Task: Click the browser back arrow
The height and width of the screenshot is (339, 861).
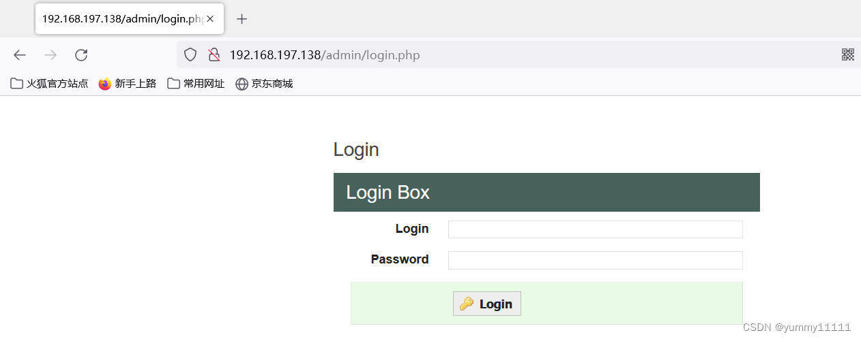Action: [x=20, y=55]
